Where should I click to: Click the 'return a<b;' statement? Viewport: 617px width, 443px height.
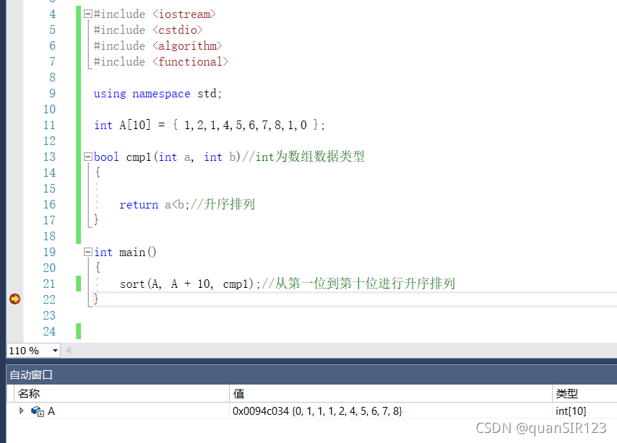[155, 204]
